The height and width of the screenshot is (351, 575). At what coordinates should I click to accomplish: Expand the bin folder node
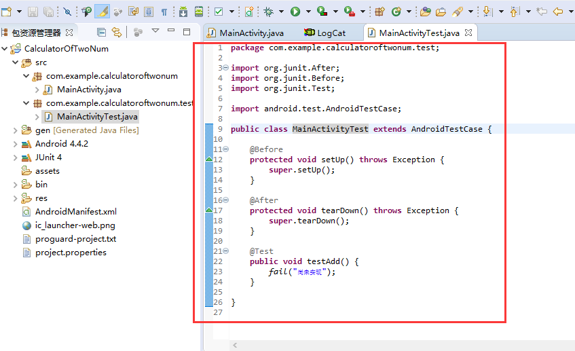point(15,185)
